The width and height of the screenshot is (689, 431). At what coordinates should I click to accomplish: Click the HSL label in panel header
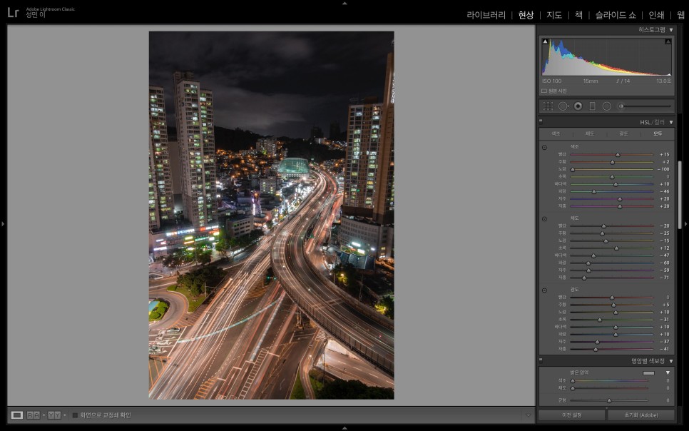tap(645, 122)
